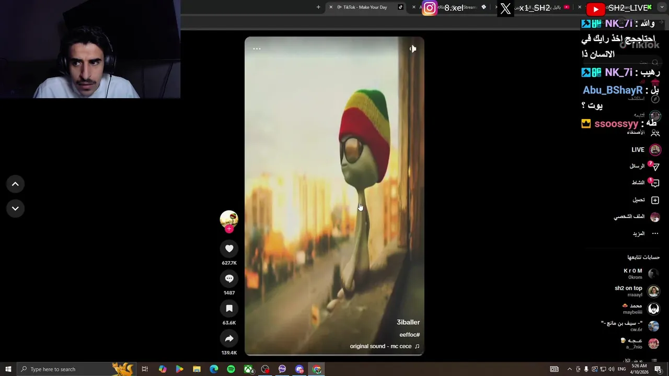
Task: Open Discord from the taskbar
Action: click(299, 369)
